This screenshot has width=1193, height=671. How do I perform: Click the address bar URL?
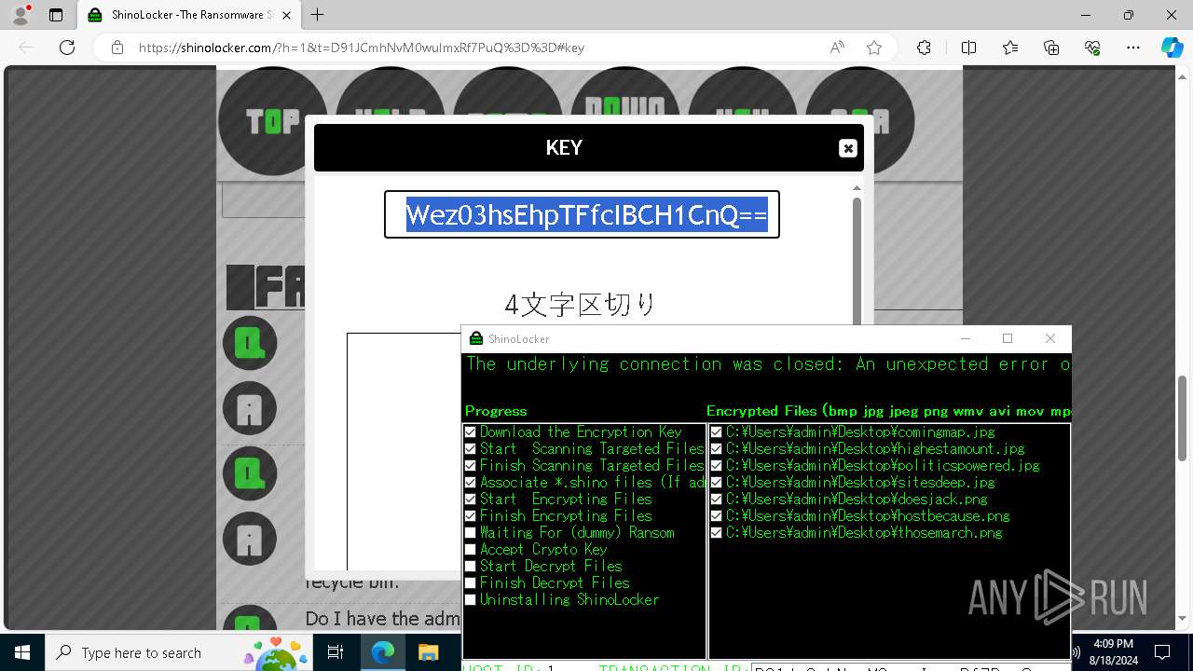(362, 48)
